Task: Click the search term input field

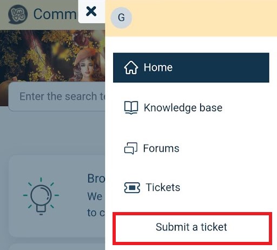Action: pos(57,97)
